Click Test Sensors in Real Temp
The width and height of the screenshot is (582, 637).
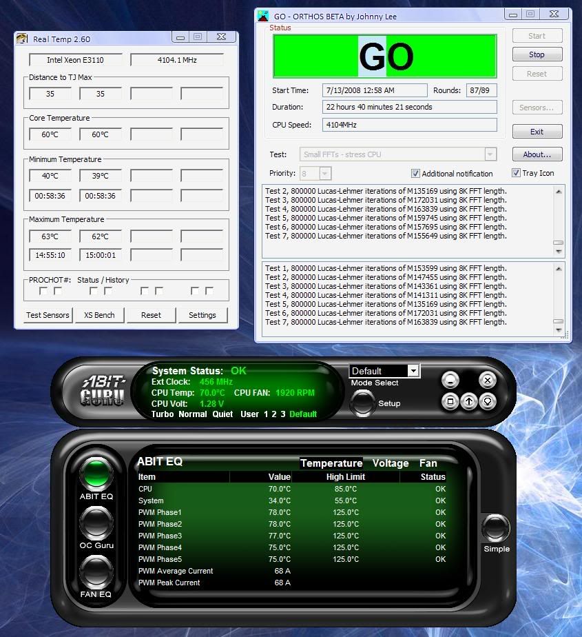coord(48,315)
